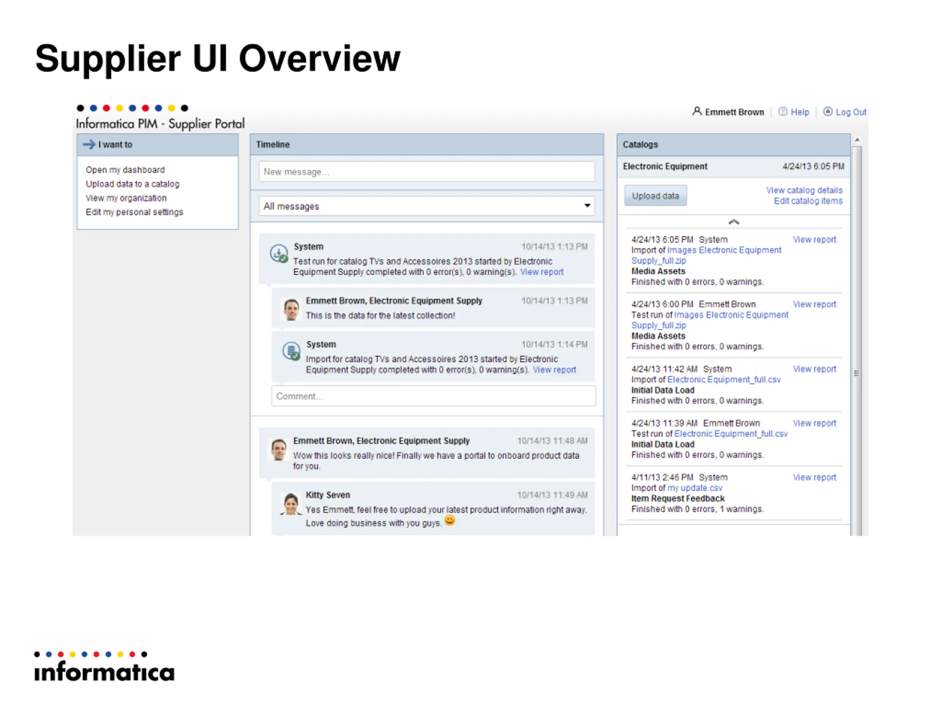Click the I want to panel header
The width and height of the screenshot is (941, 706).
[x=157, y=144]
